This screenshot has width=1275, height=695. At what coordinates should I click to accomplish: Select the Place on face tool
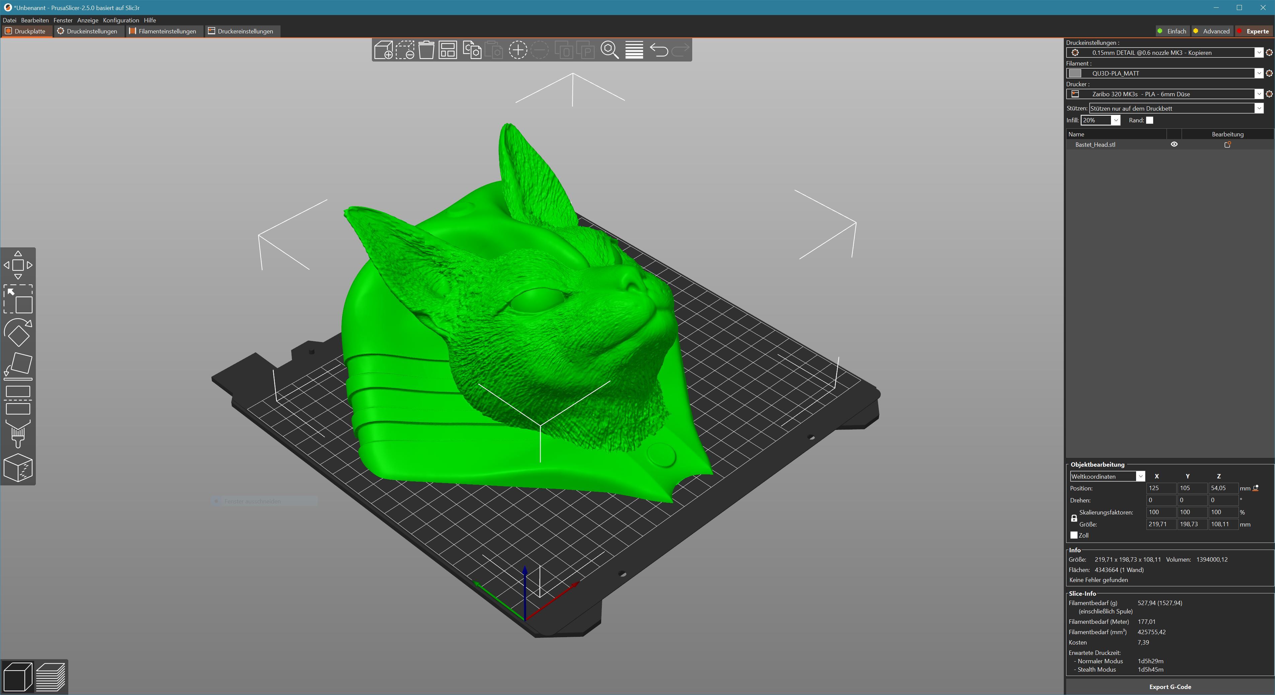coord(18,366)
